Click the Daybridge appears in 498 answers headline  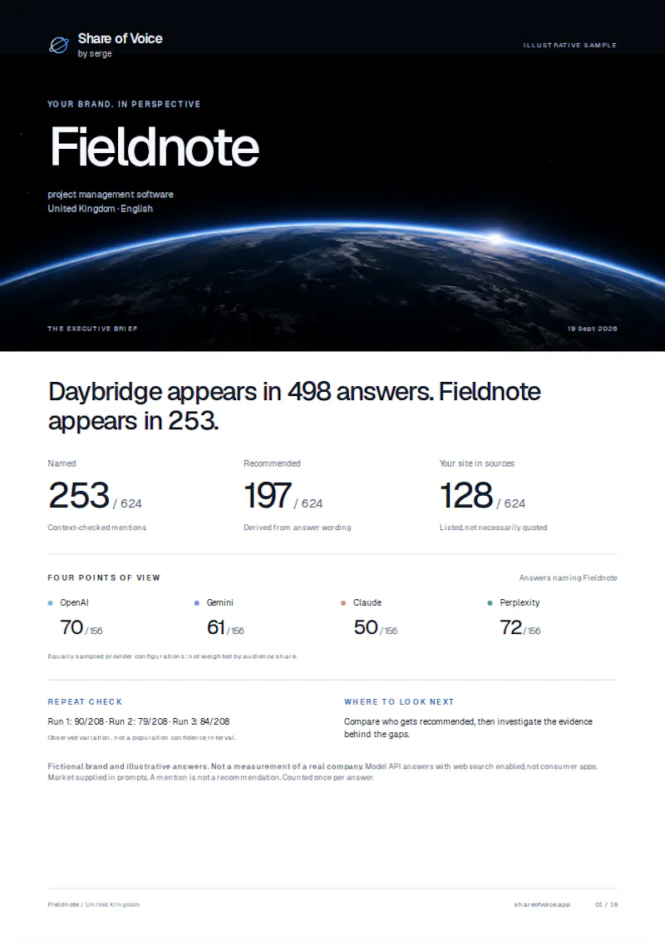coord(293,406)
